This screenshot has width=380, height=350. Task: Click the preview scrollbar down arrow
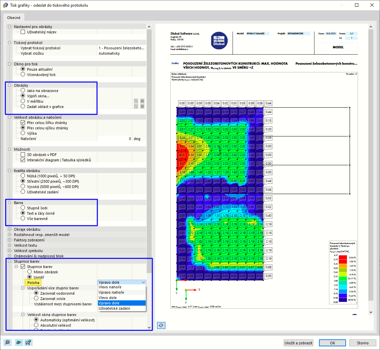click(371, 312)
